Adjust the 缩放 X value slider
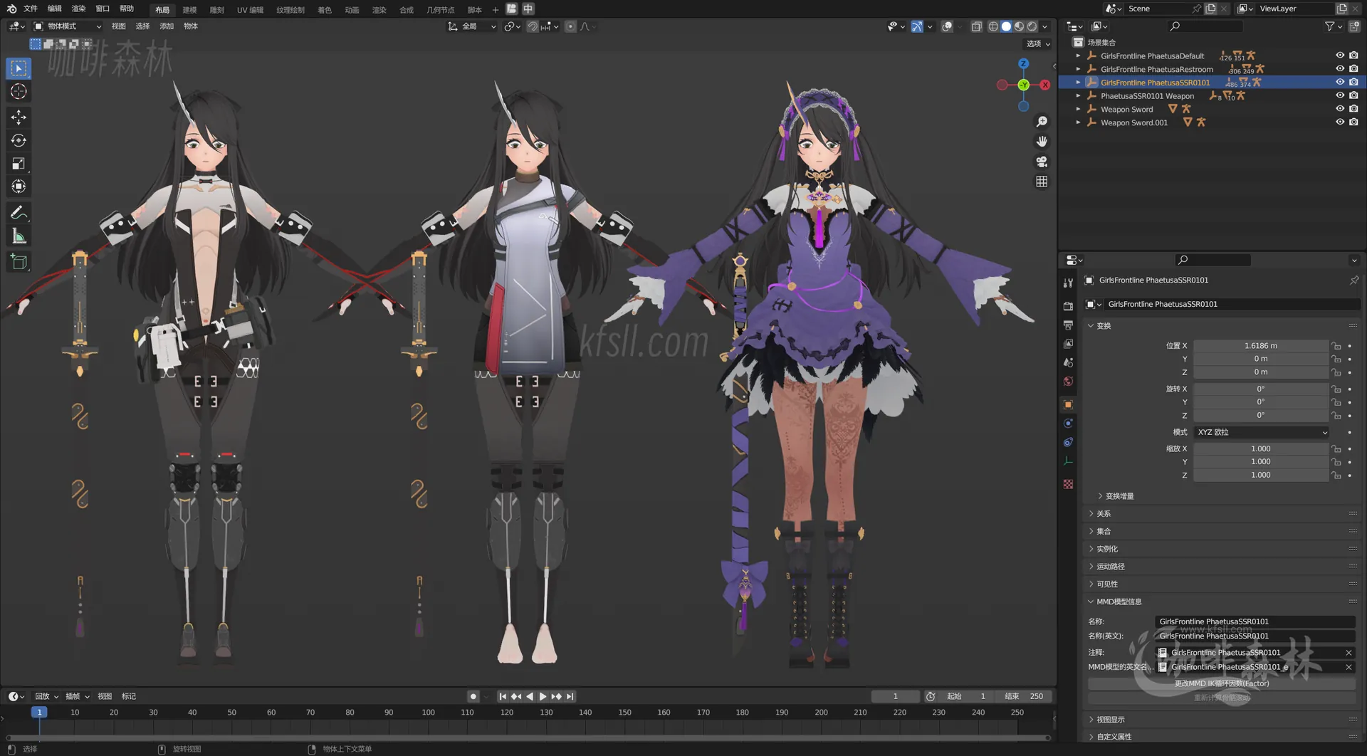 [1260, 448]
